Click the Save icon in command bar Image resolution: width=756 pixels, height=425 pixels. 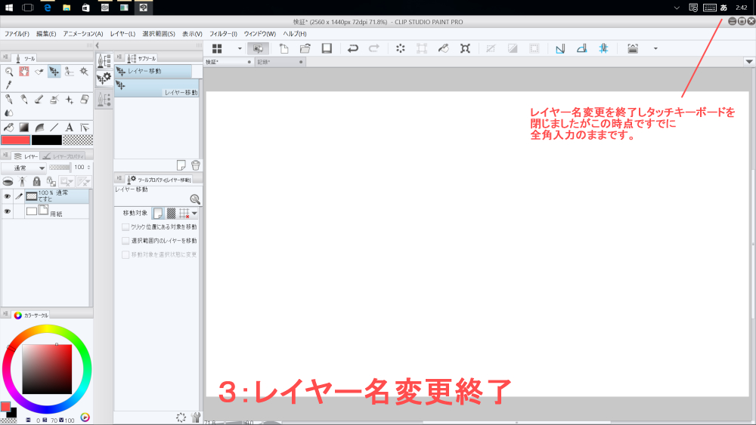pyautogui.click(x=327, y=48)
